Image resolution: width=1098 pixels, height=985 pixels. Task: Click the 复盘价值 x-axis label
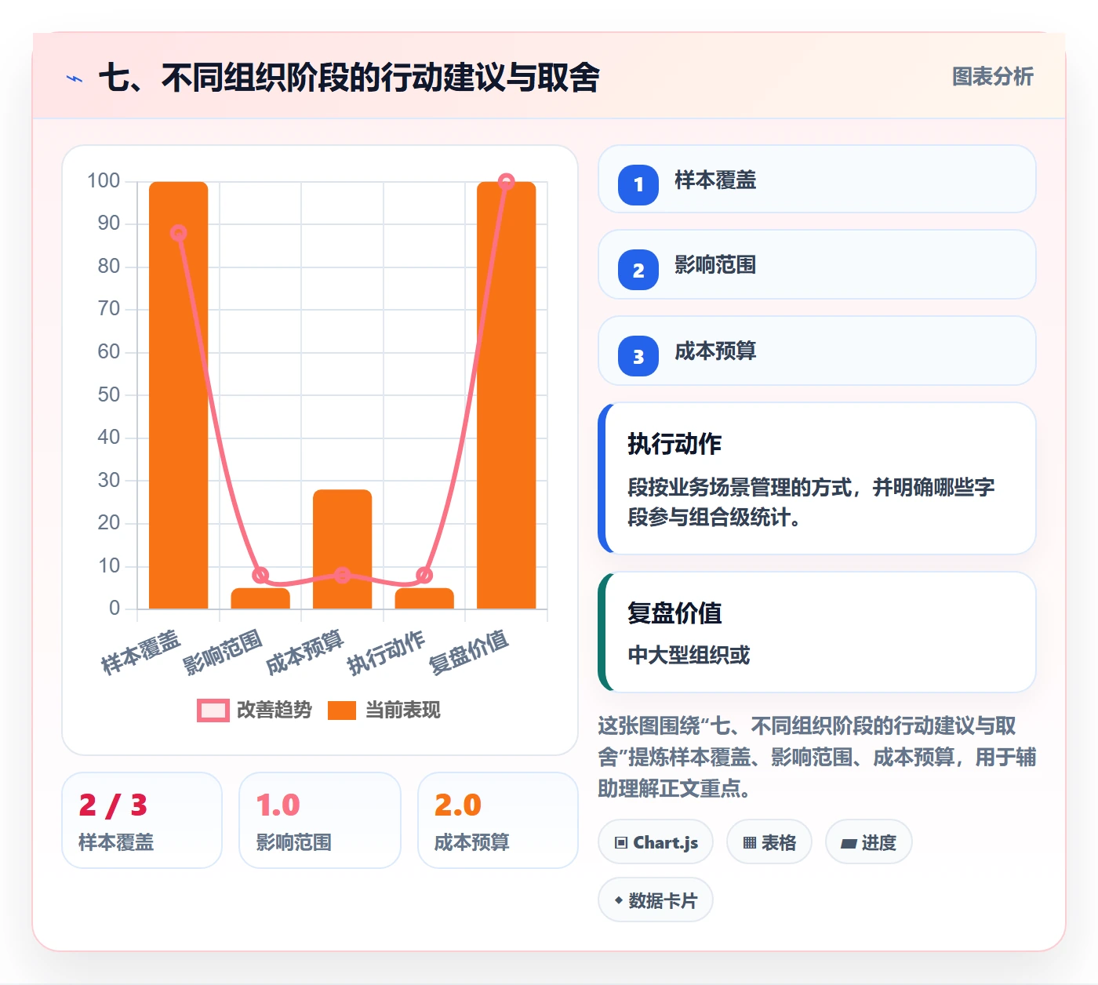point(469,652)
